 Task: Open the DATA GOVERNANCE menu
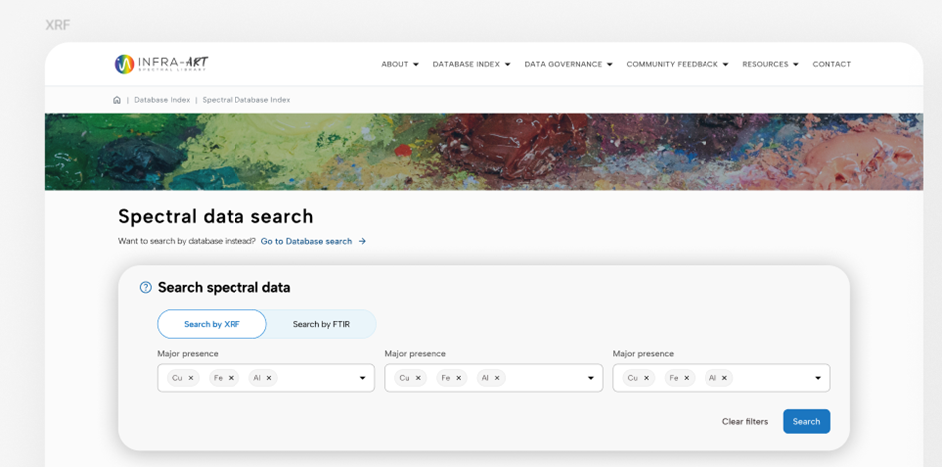pos(569,64)
